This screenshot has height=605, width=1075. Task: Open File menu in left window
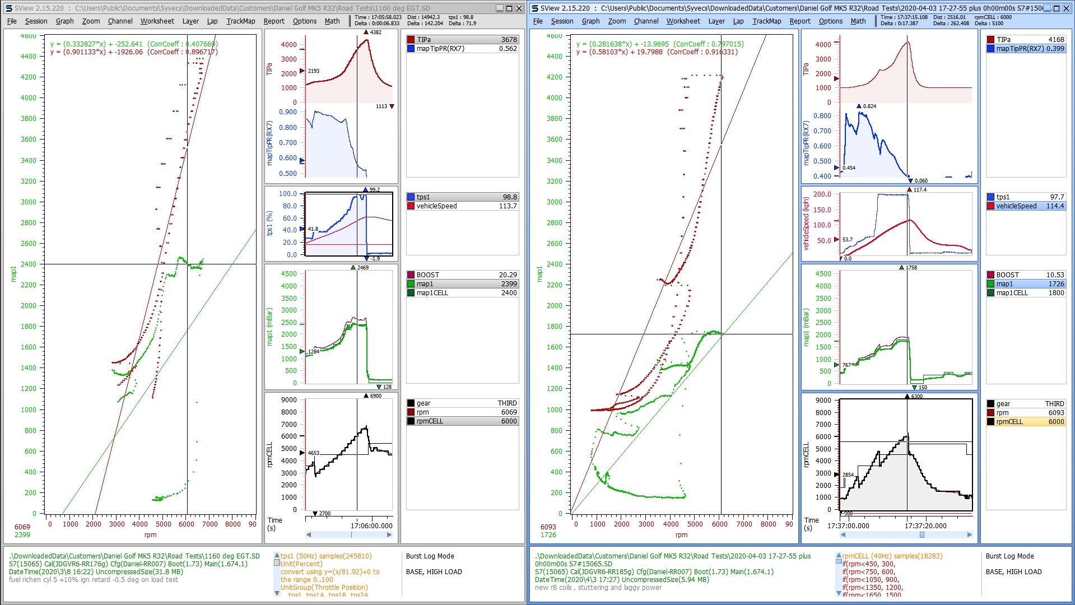coord(12,21)
